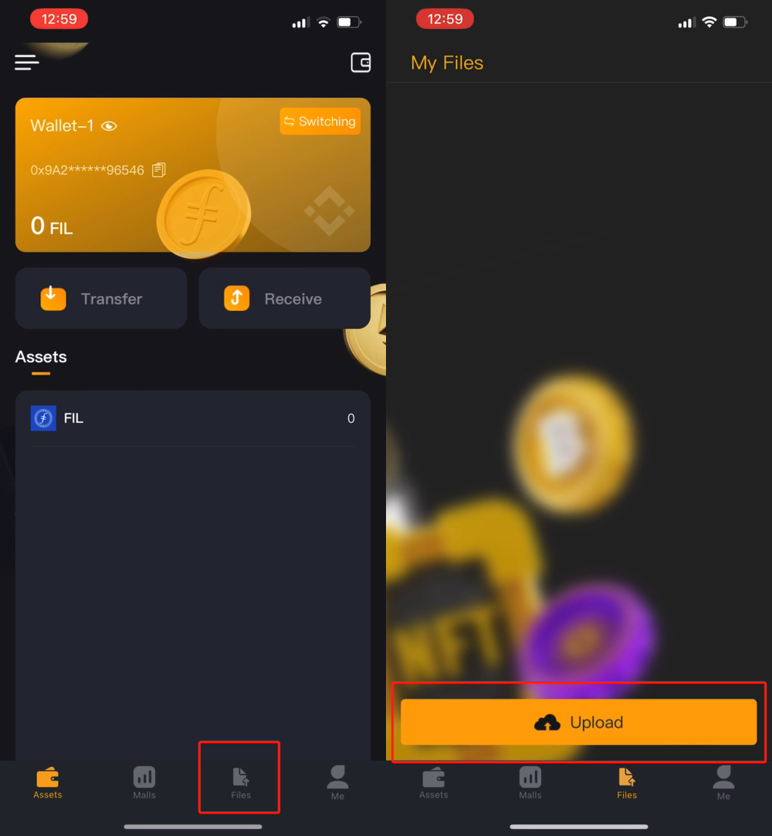Screen dimensions: 772x836
Task: Tap the FIL token logo icon
Action: (x=43, y=418)
